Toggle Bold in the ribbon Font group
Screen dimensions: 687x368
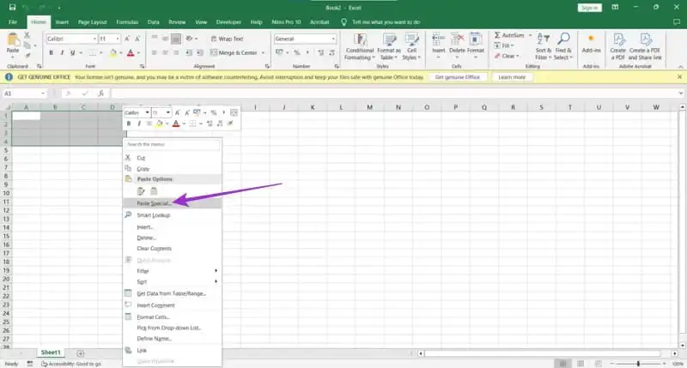[52, 52]
